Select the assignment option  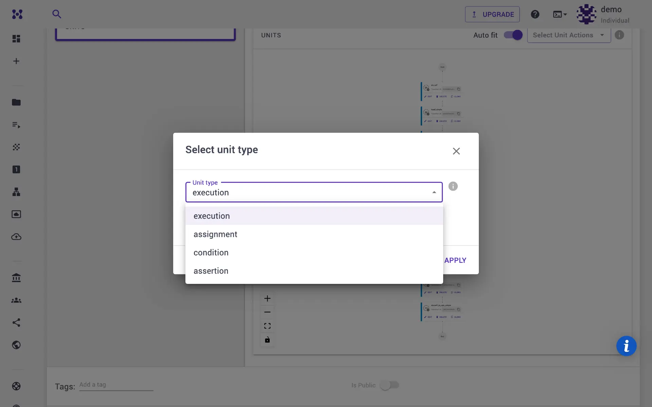[215, 234]
